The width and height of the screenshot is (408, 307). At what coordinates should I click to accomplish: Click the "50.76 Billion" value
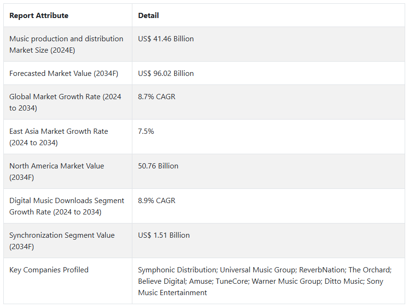pyautogui.click(x=158, y=166)
